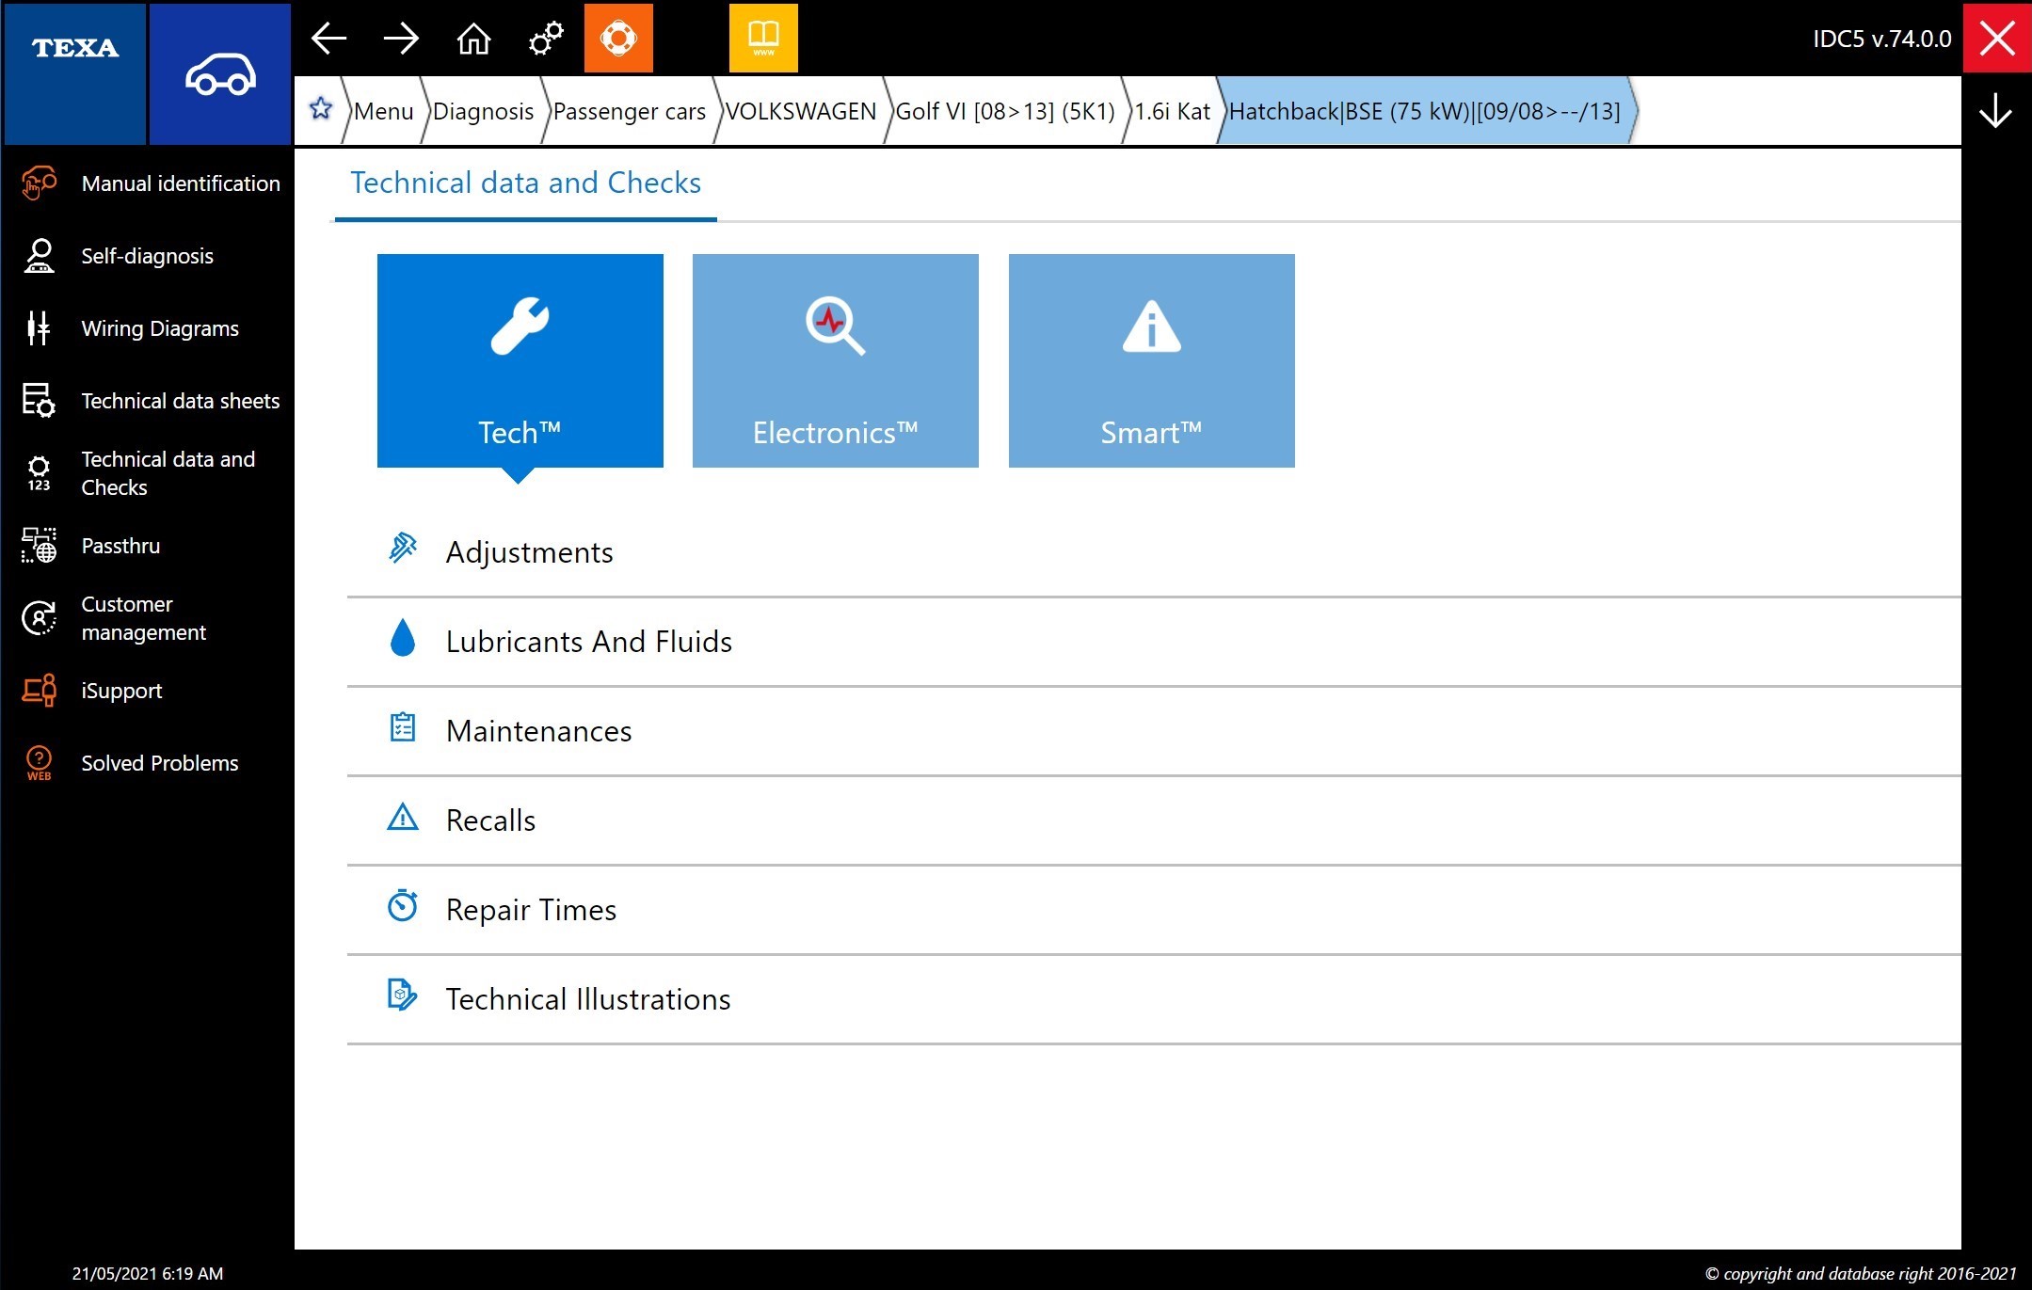Click the Lubricants droplet icon

[x=403, y=638]
